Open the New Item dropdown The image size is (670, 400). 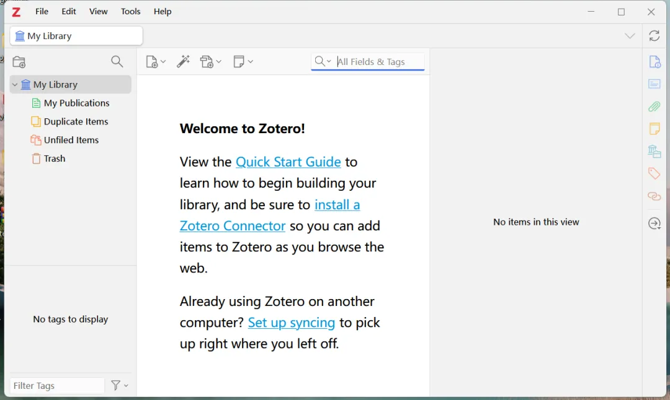[x=156, y=62]
